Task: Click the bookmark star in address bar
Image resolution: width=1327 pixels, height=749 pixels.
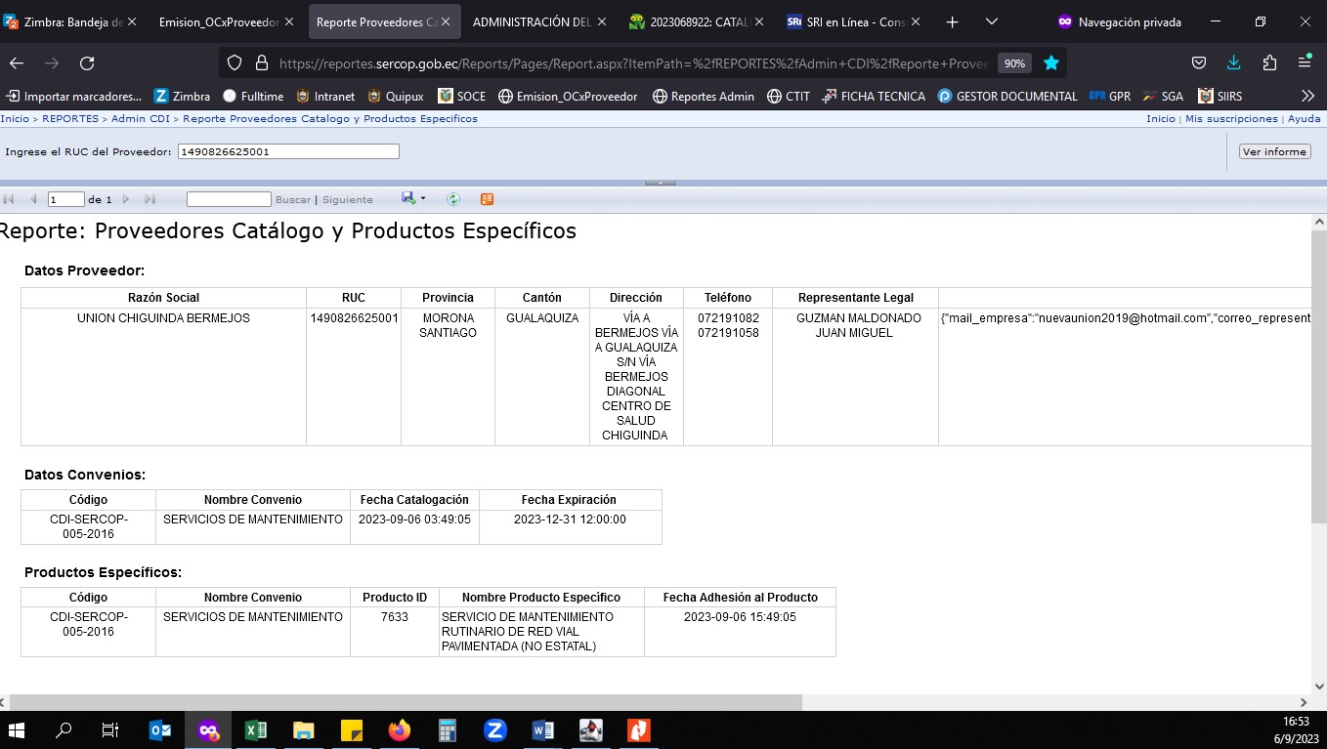Action: pyautogui.click(x=1051, y=62)
